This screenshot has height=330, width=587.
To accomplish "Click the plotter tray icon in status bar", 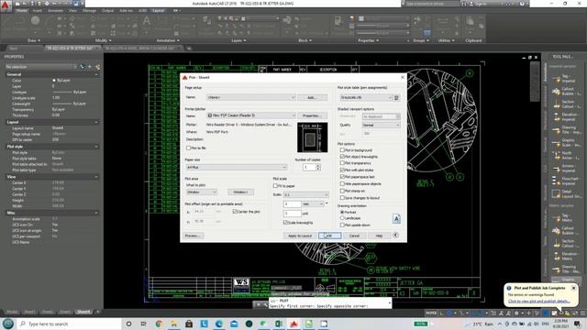I will [x=560, y=313].
